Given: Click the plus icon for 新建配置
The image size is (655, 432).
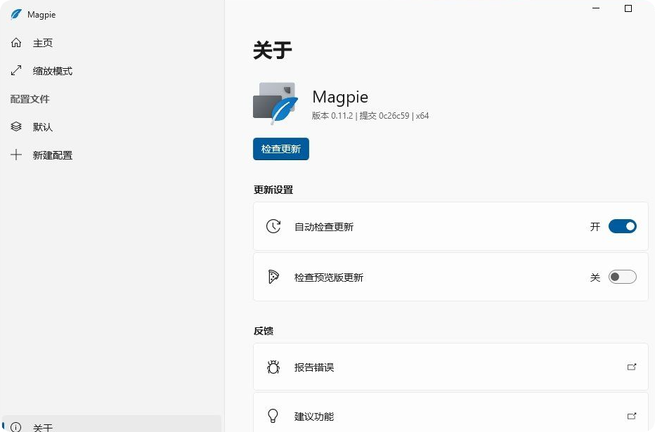Looking at the screenshot, I should coord(16,155).
